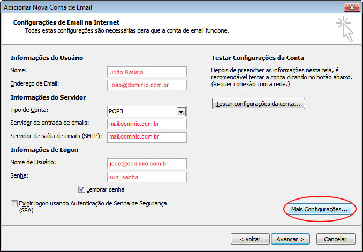
Task: Click the Tipo de Conta label
Action: tap(29, 110)
